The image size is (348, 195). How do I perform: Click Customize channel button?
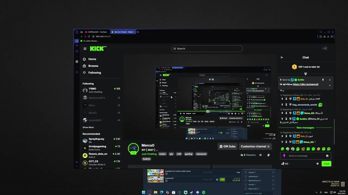[x=255, y=147]
